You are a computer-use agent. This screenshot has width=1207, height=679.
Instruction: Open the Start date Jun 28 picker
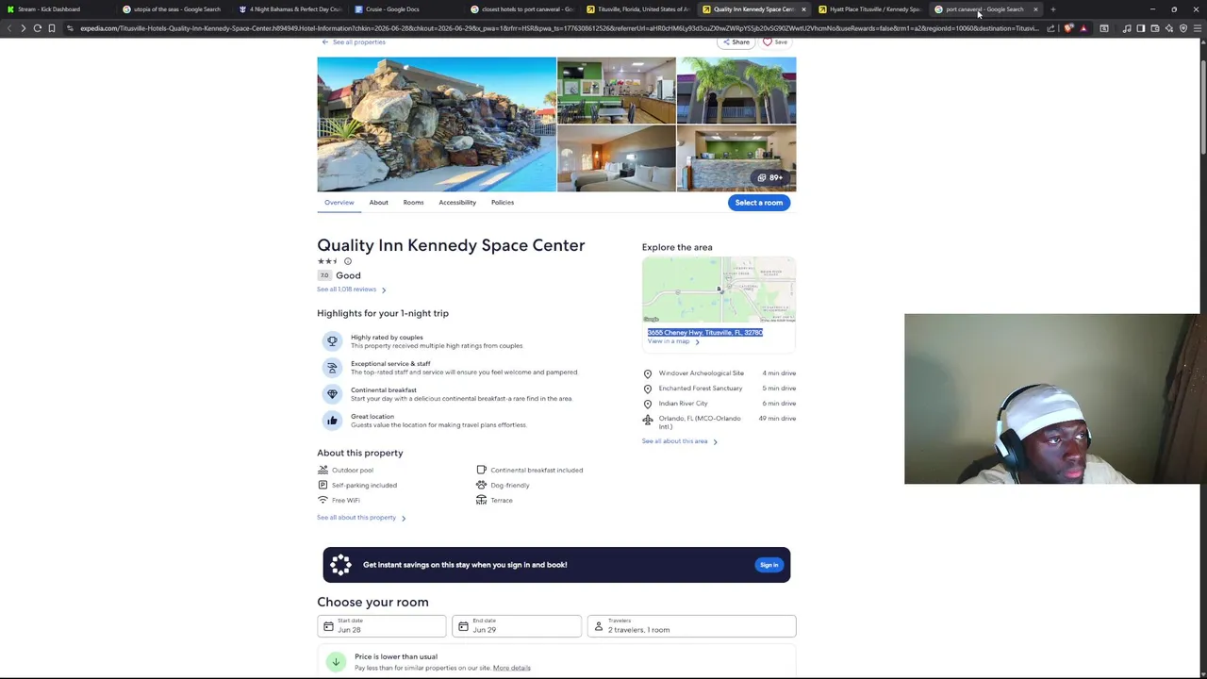pyautogui.click(x=382, y=626)
